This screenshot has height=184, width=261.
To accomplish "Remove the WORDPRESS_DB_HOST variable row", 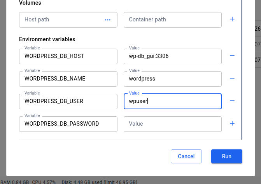I will pos(232,56).
